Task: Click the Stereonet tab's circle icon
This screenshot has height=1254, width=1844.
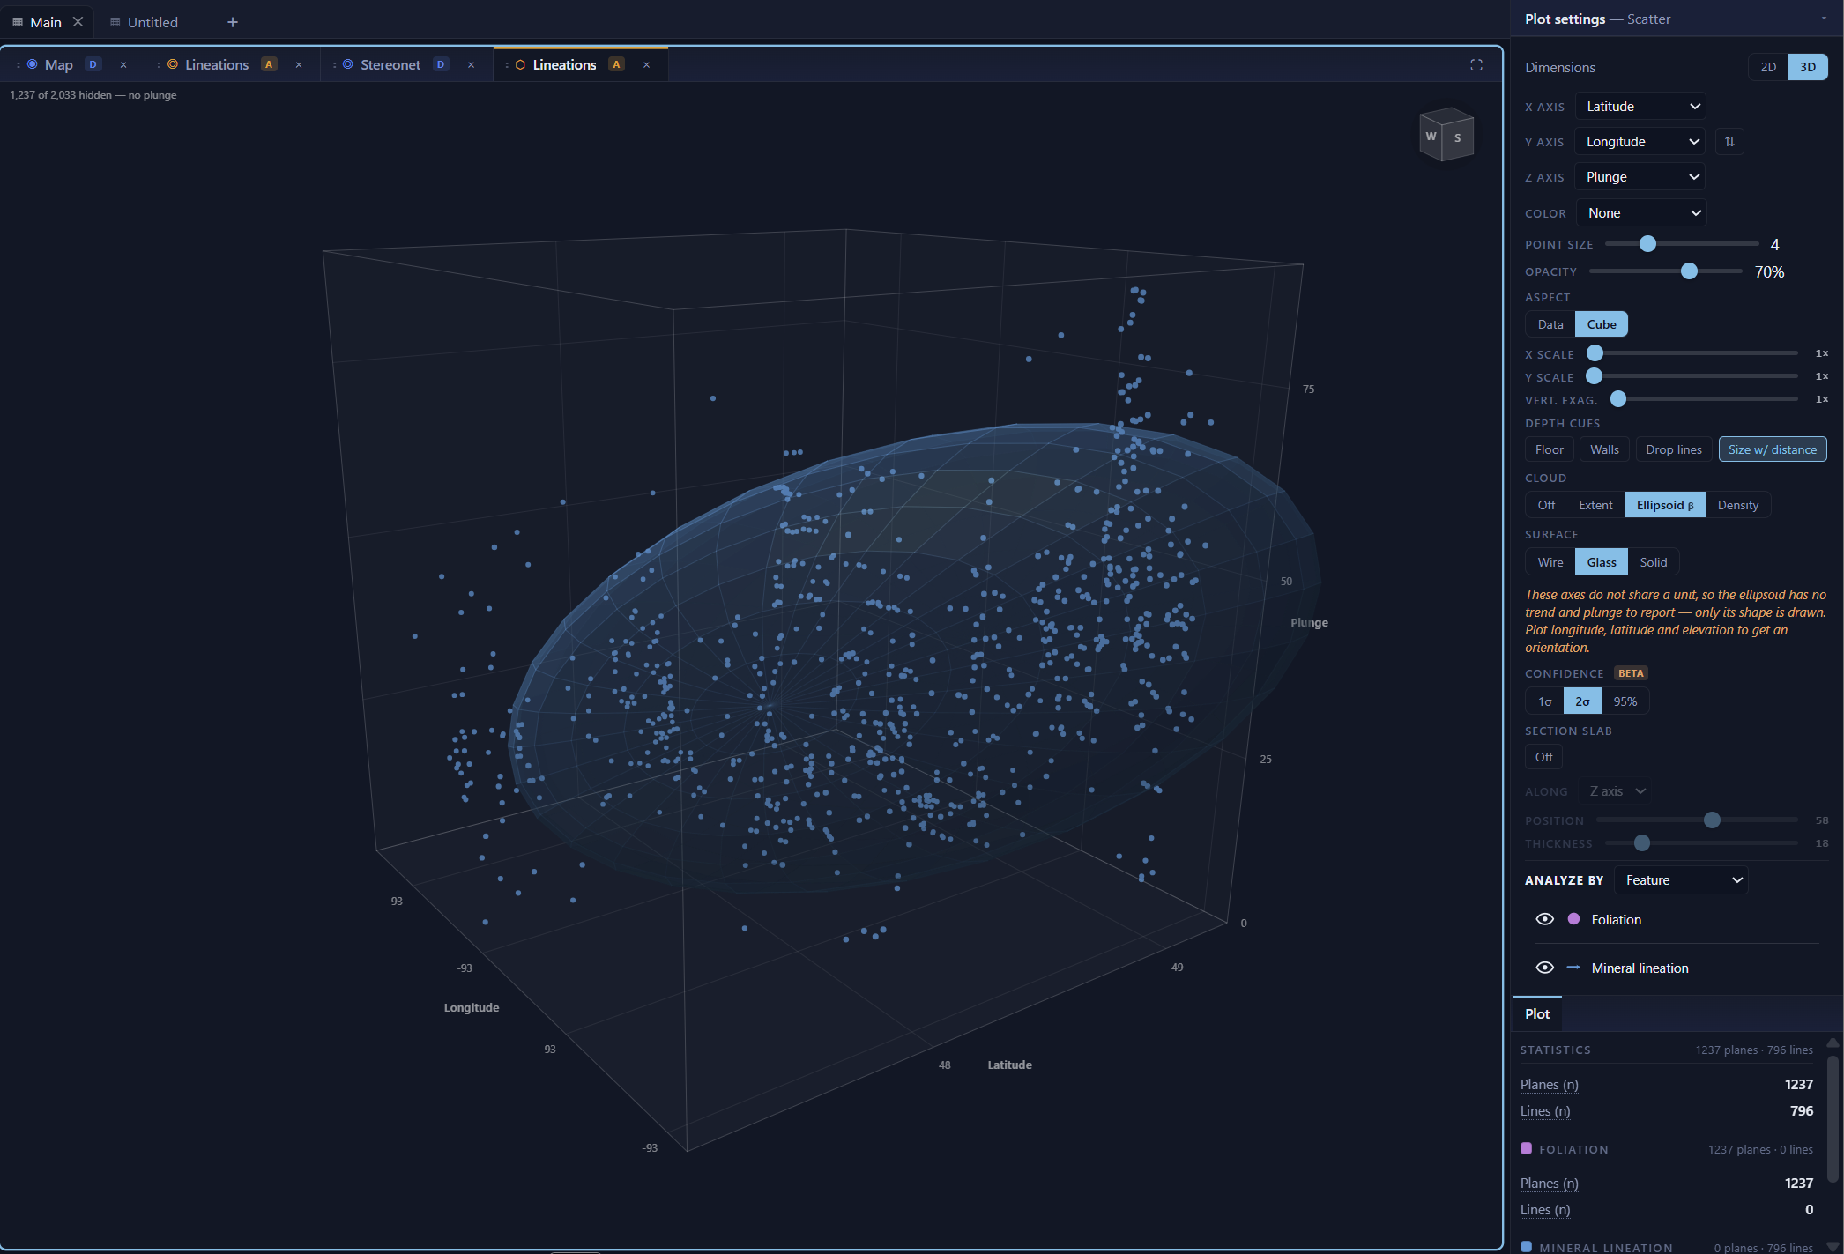Action: (x=348, y=64)
